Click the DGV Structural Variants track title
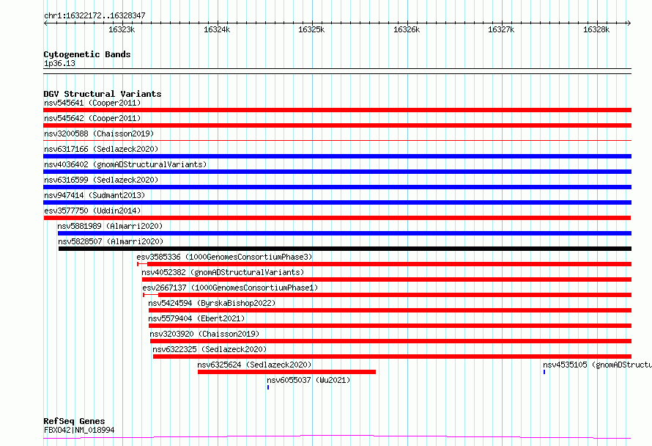Image resolution: width=652 pixels, height=446 pixels. (x=103, y=94)
